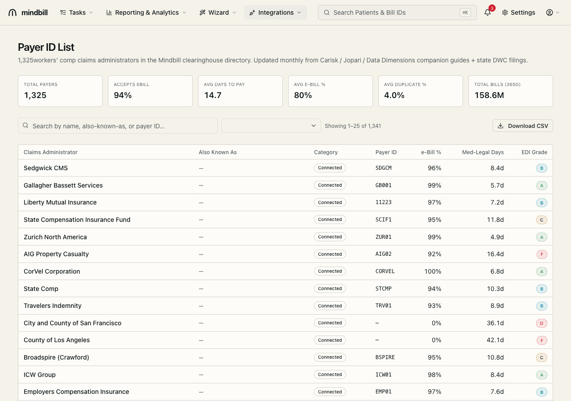
Task: Open Settings from the top bar
Action: [518, 12]
